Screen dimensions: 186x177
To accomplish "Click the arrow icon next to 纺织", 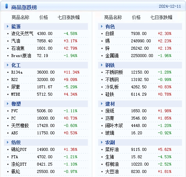I will coord(8,142).
